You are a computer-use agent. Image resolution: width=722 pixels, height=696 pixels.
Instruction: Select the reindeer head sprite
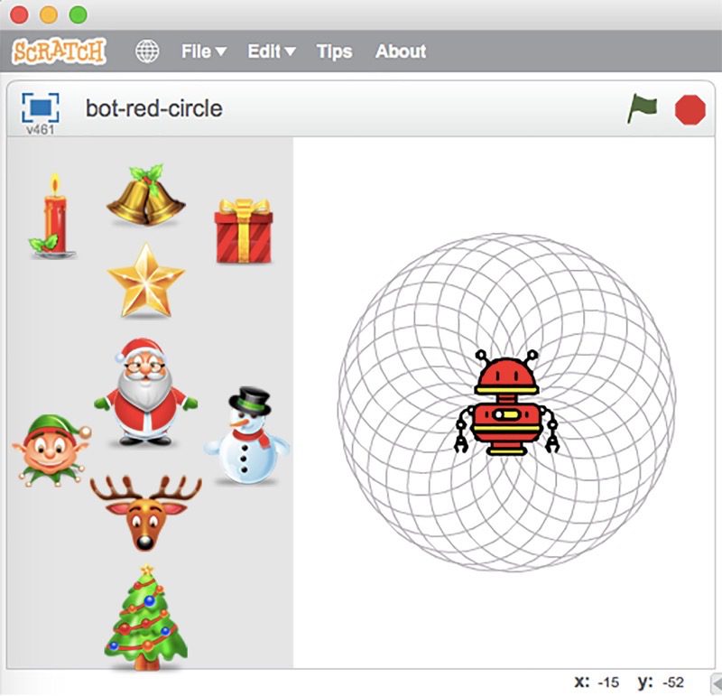coord(144,512)
